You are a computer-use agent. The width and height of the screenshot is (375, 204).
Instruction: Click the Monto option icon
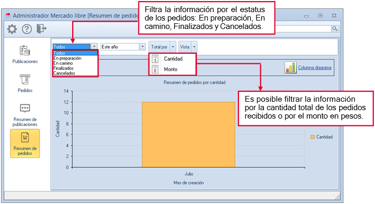155,70
